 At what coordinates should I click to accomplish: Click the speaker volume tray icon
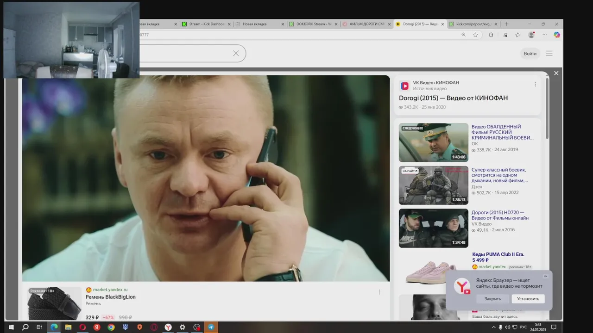coord(508,327)
